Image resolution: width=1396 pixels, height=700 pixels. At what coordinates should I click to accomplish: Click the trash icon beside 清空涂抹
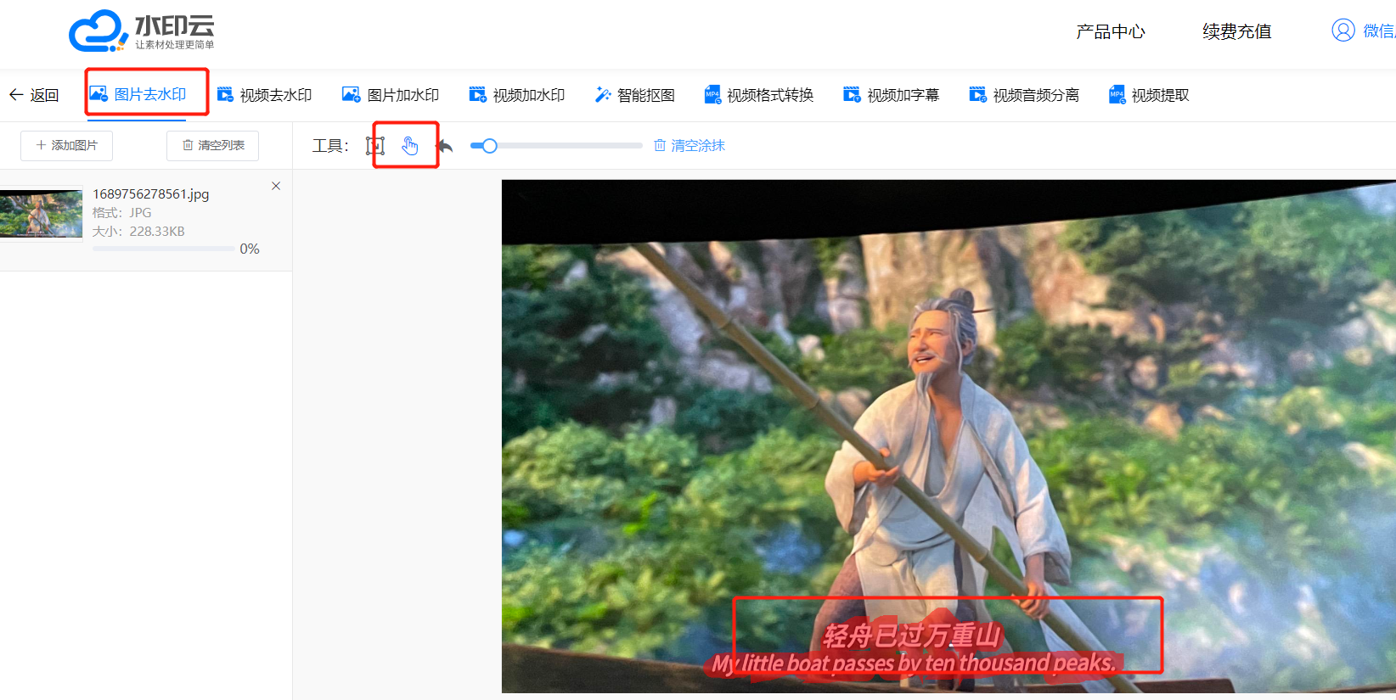coord(660,146)
